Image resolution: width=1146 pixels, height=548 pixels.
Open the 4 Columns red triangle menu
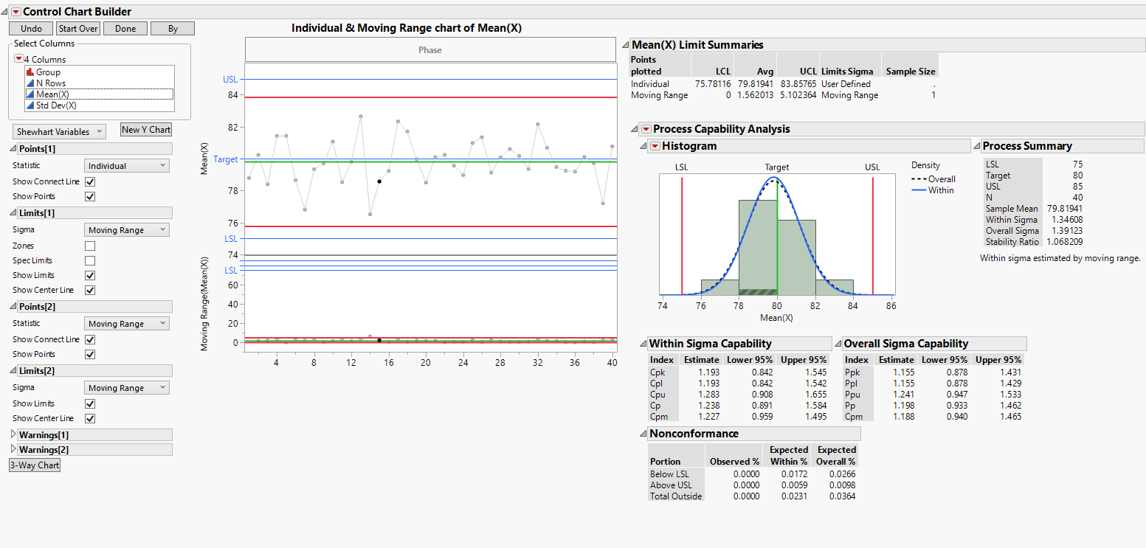(19, 59)
